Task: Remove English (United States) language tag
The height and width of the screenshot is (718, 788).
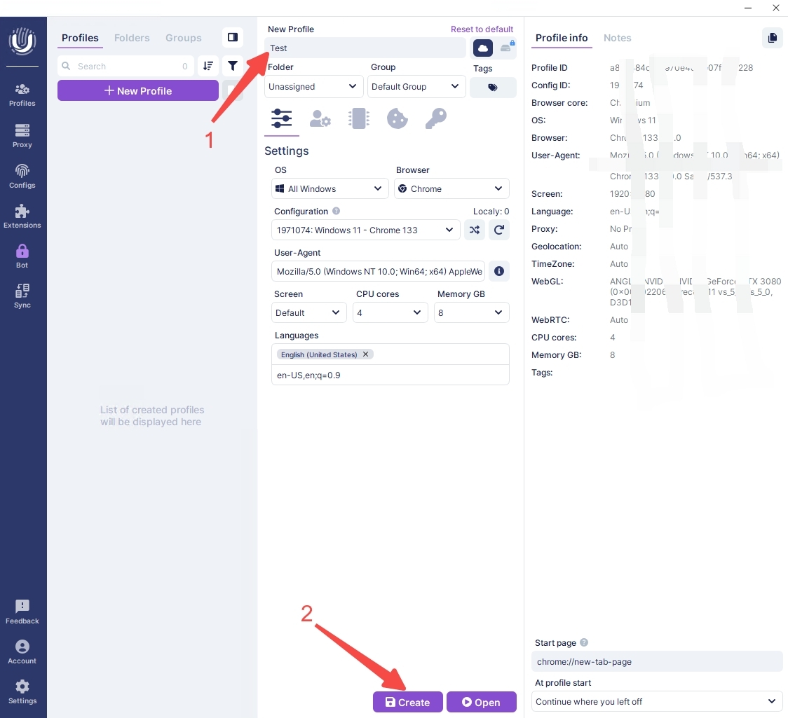Action: (365, 354)
